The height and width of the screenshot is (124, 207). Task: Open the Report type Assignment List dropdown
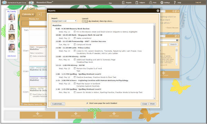tap(64, 21)
